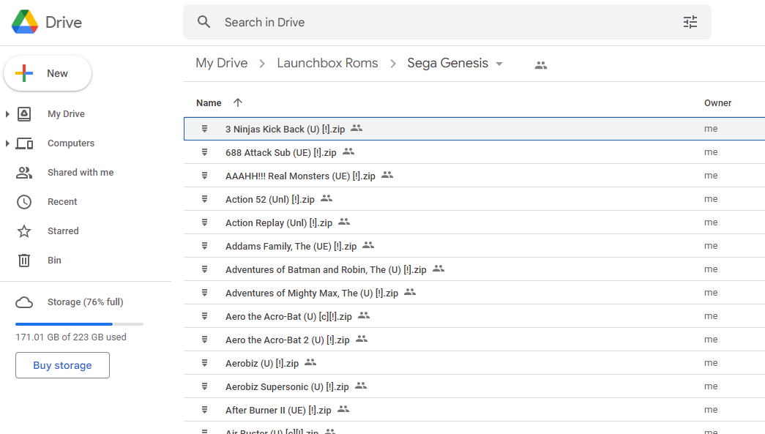Click the Sega Genesis breadcrumb title
The height and width of the screenshot is (434, 765).
(447, 64)
